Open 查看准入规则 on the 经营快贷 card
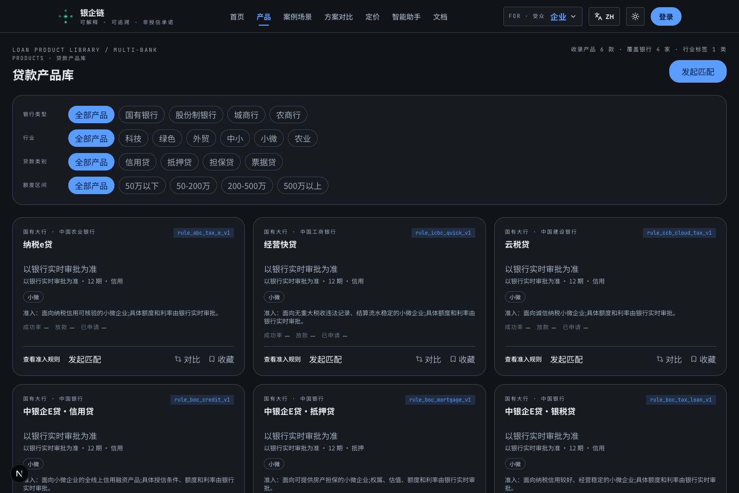Viewport: 739px width, 493px height. pos(282,359)
